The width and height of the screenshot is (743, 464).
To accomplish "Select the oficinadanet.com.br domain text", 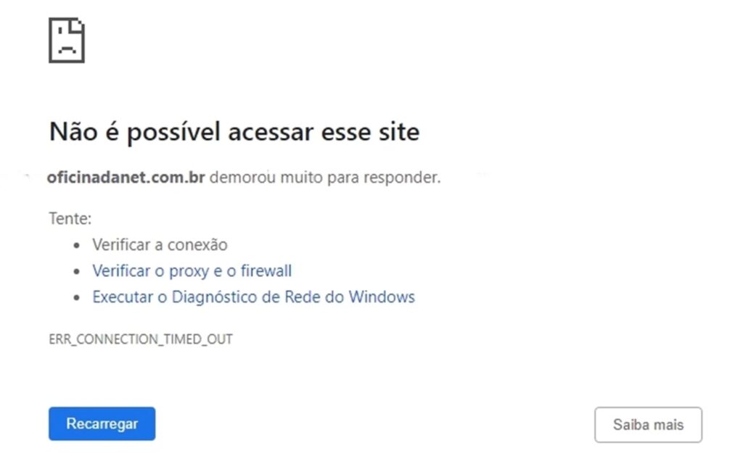I will tap(126, 178).
